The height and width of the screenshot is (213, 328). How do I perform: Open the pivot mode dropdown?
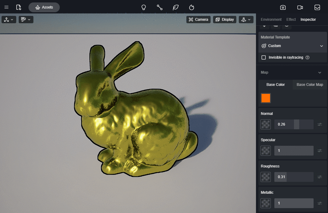246,19
